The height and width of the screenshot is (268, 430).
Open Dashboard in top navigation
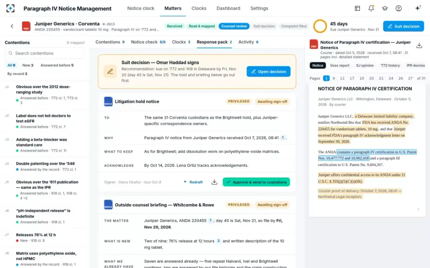tap(228, 8)
